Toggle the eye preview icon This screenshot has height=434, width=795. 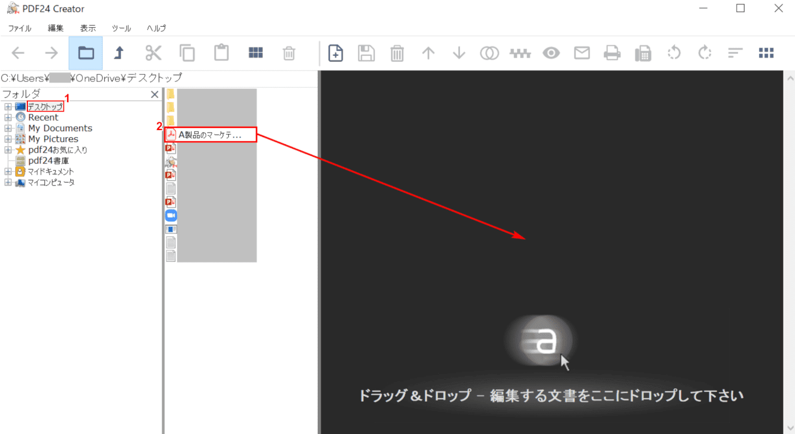click(551, 53)
